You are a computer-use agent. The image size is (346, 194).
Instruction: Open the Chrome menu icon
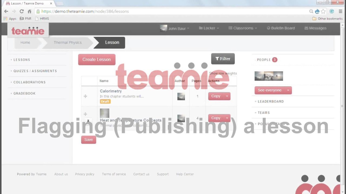340,11
